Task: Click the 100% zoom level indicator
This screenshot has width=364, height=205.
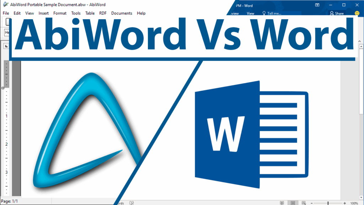Action: 354,203
